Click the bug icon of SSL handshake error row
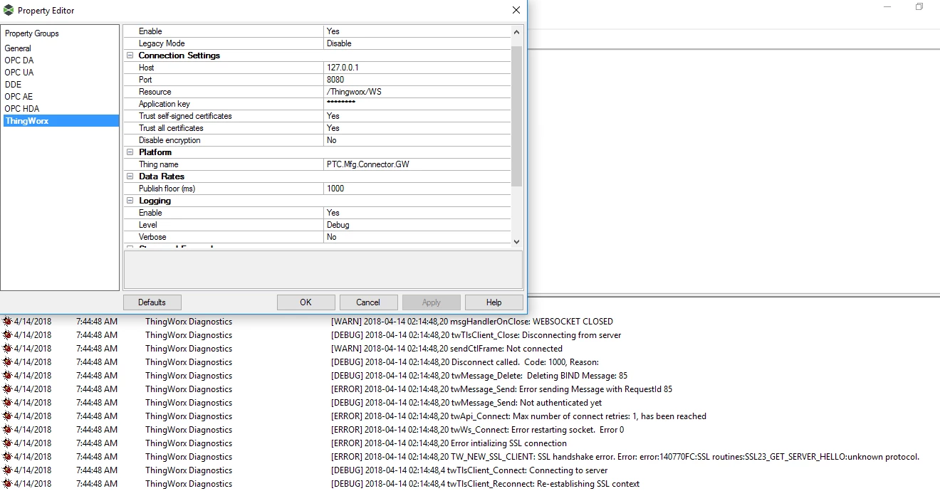This screenshot has width=940, height=491. point(7,457)
